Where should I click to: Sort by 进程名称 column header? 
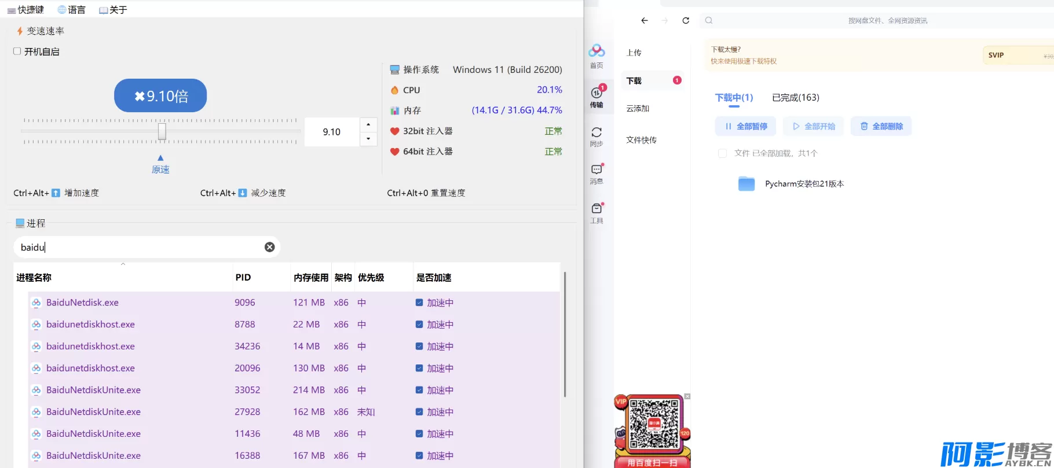tap(34, 278)
